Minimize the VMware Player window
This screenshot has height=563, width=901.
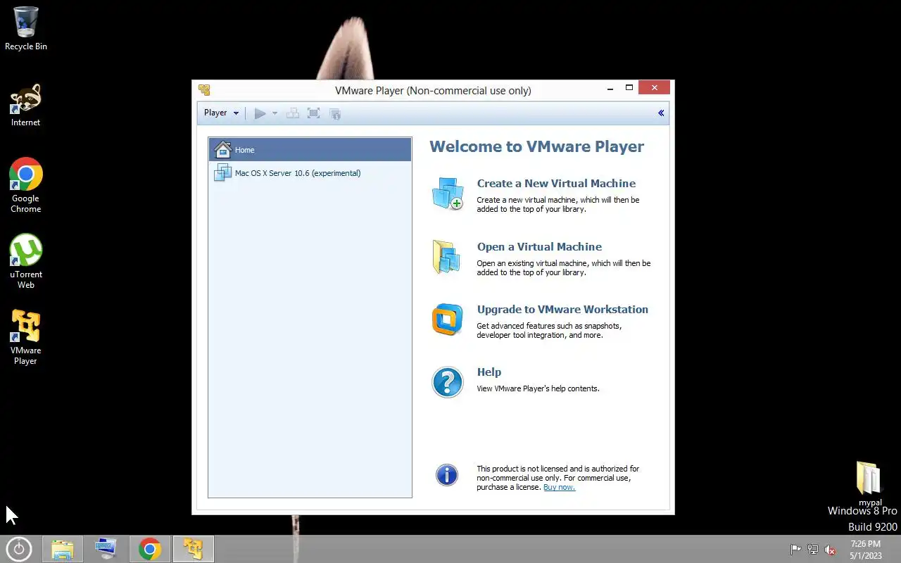pyautogui.click(x=610, y=89)
